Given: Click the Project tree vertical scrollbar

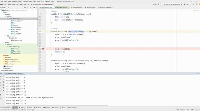Looking at the screenshot, I should [x=37, y=27].
